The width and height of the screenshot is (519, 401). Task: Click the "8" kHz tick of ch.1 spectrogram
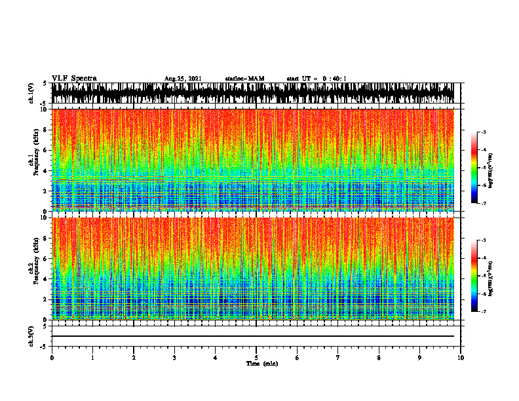coord(46,130)
